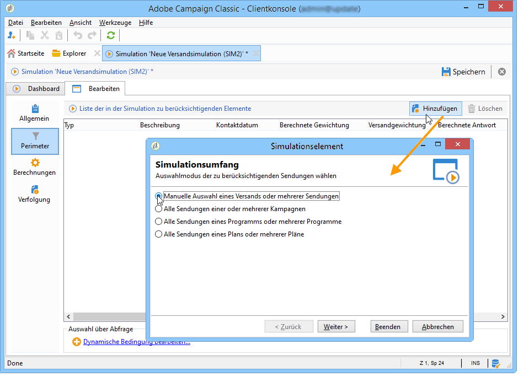Viewport: 524px width, 382px height.
Task: Click the database icon in status bar
Action: (496, 363)
